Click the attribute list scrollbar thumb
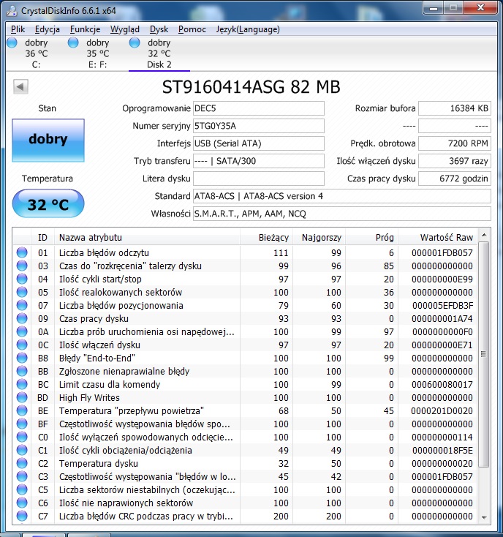Image resolution: width=503 pixels, height=537 pixels. 484,354
